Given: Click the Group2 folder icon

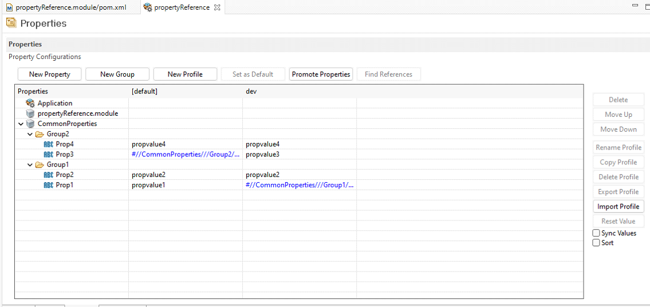Looking at the screenshot, I should (x=40, y=134).
